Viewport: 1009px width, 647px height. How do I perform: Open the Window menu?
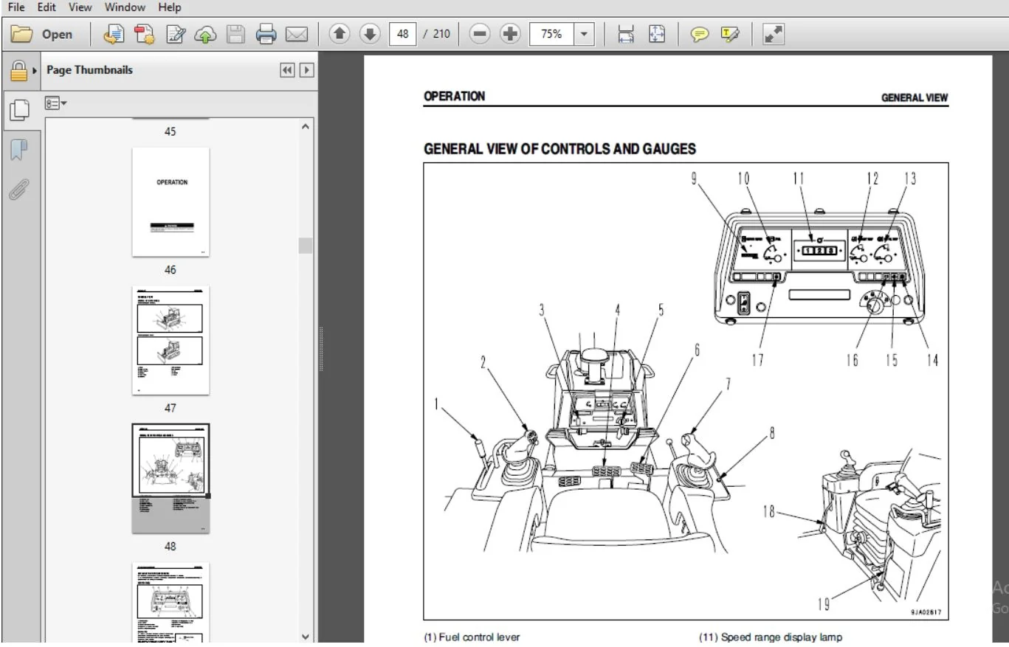point(125,7)
